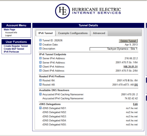Click Edit link for rDNS Delegations
Image resolution: width=147 pixels, height=136 pixels.
click(135, 104)
